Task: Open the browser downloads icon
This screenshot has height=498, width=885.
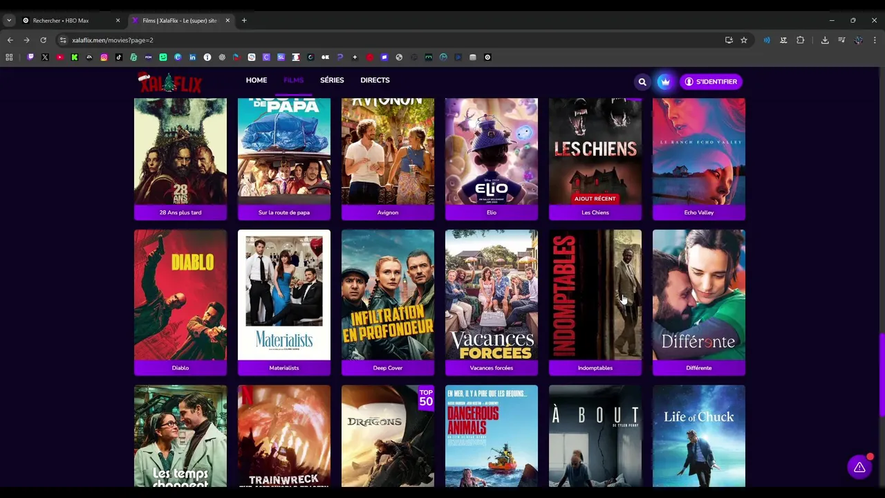Action: point(825,40)
